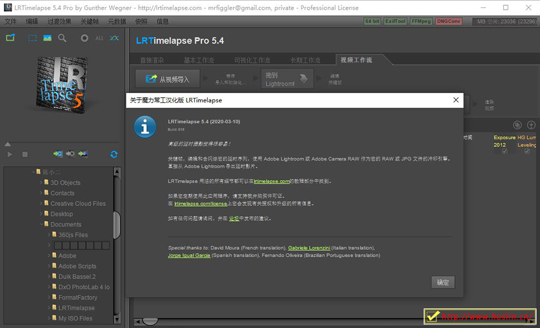
Task: Open the 信息 menu
Action: click(162, 21)
